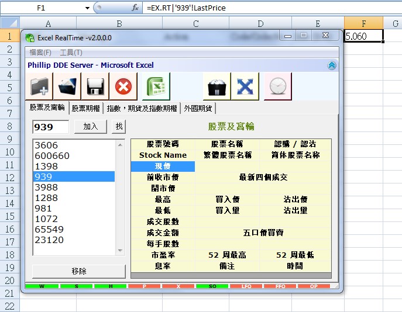
Task: Click the red circle X icon
Action: pos(123,86)
